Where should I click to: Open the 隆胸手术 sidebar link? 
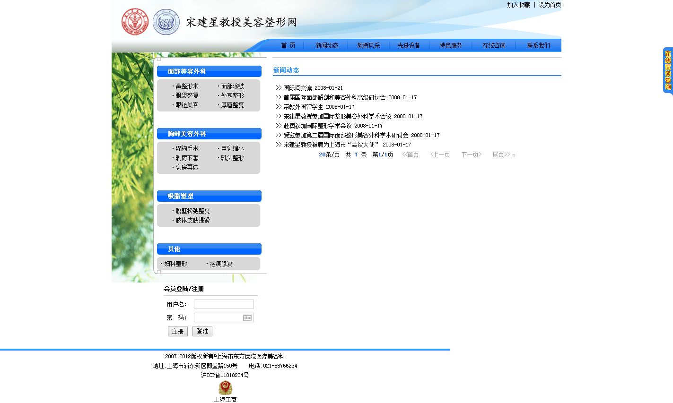pos(187,149)
